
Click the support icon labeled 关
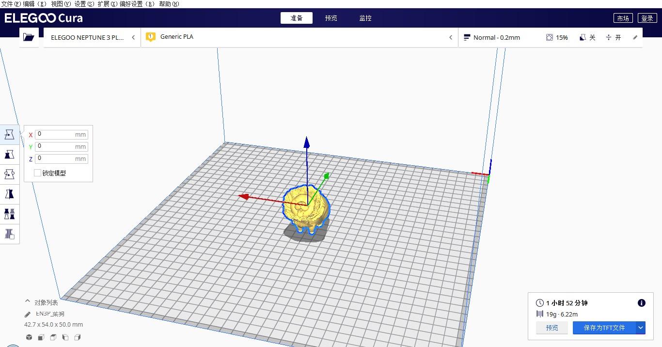[583, 37]
